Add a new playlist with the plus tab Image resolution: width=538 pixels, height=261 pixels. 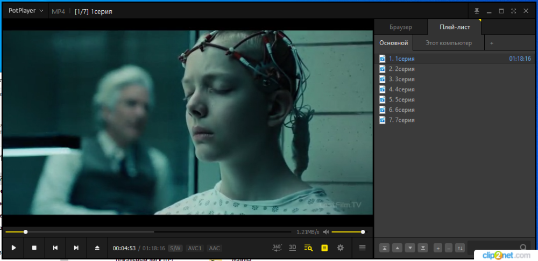[491, 43]
